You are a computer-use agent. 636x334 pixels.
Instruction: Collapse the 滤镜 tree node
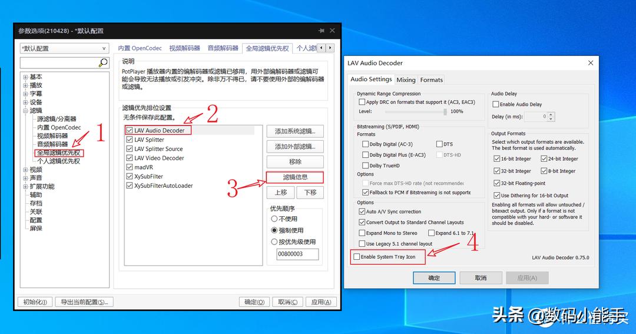point(25,110)
